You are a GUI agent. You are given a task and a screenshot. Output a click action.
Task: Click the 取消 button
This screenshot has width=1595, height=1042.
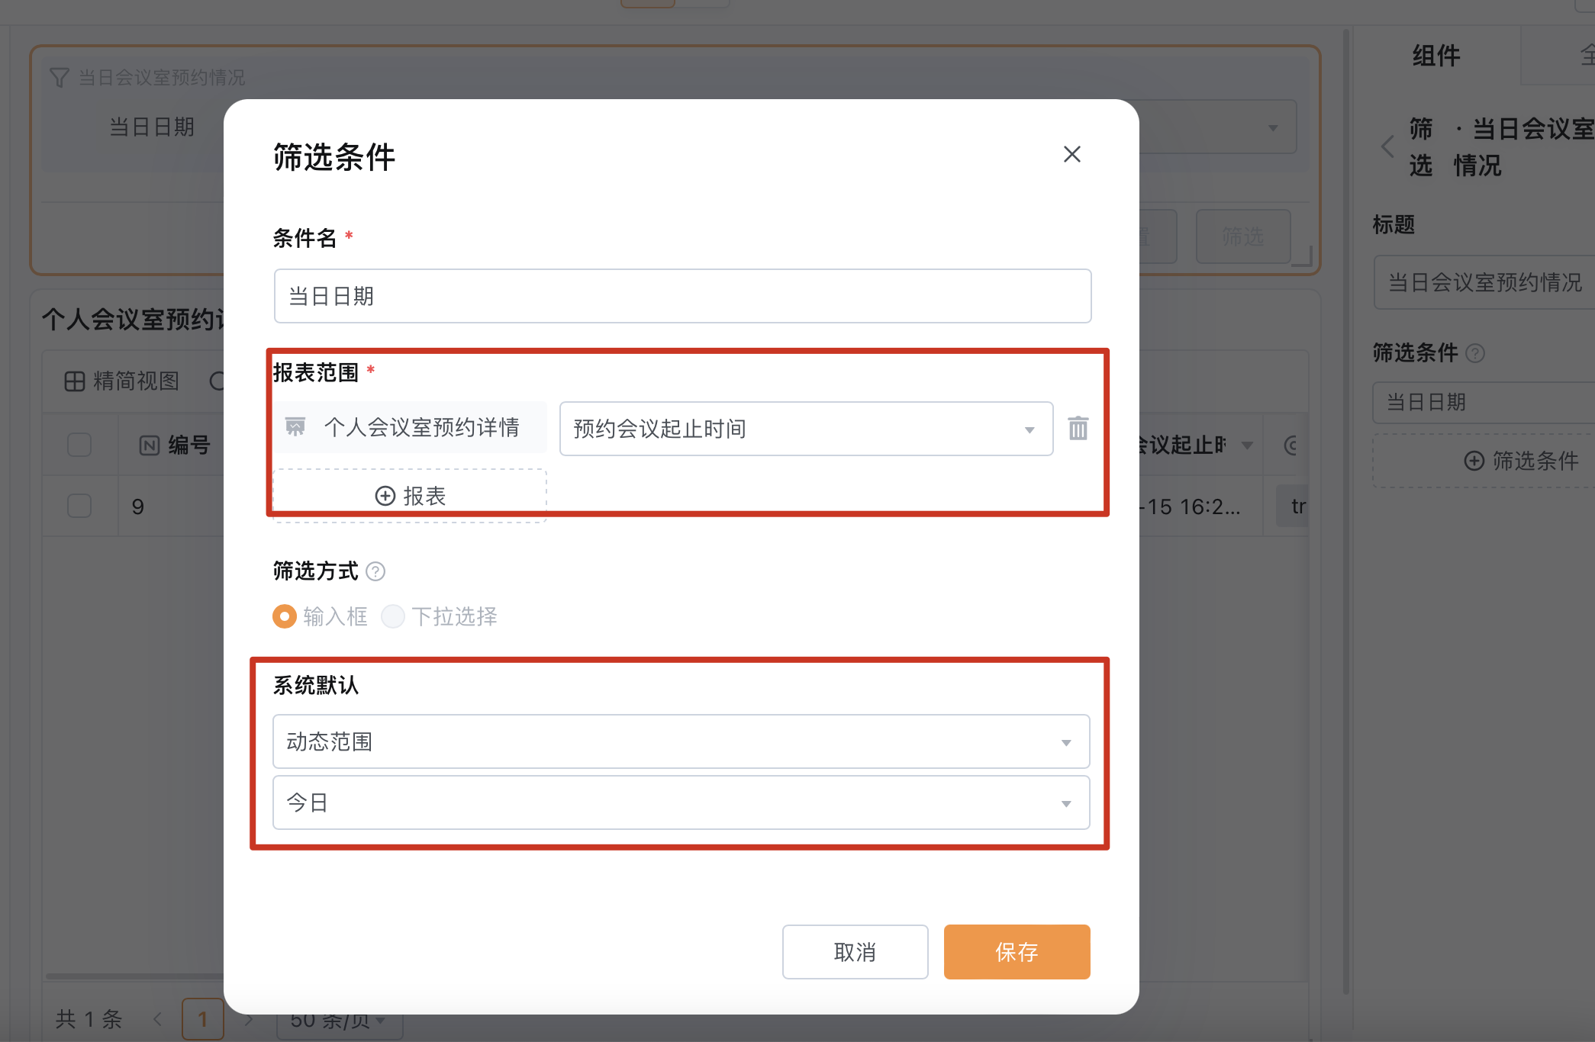[x=855, y=952]
